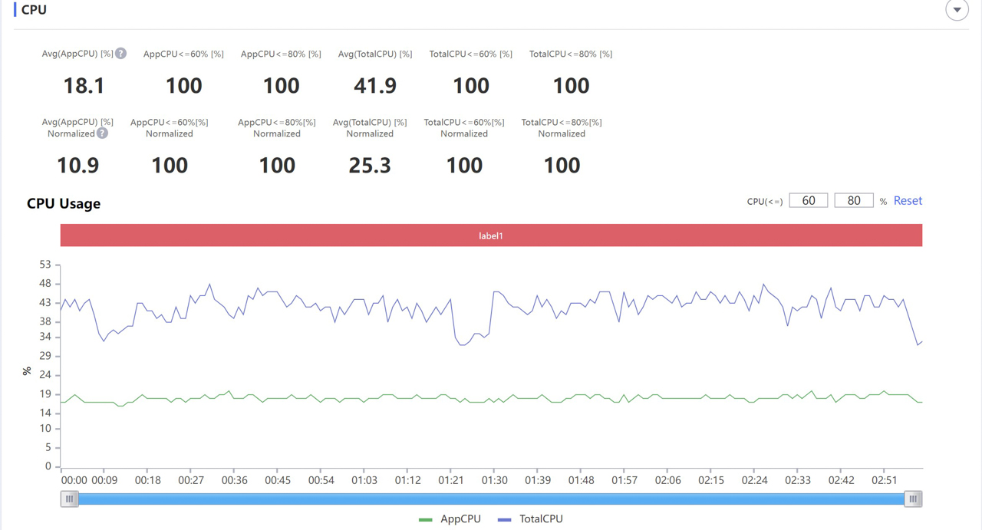The width and height of the screenshot is (982, 530).
Task: Toggle the AppCPU series in legend
Action: pos(450,519)
